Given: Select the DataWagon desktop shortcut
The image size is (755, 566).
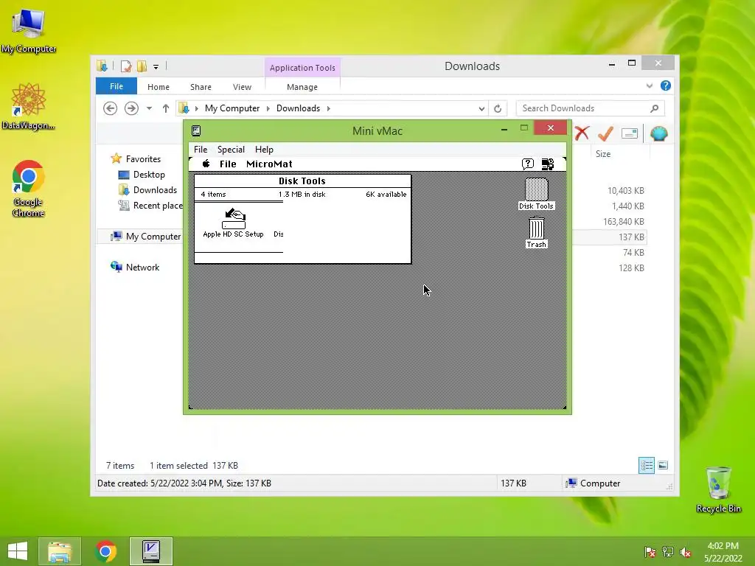Looking at the screenshot, I should coord(28,106).
